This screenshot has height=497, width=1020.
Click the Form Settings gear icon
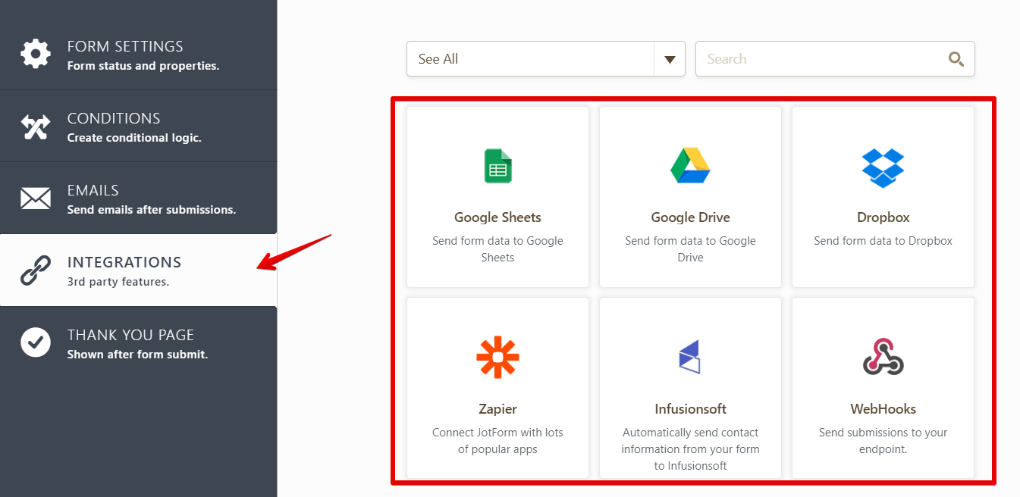[x=36, y=54]
